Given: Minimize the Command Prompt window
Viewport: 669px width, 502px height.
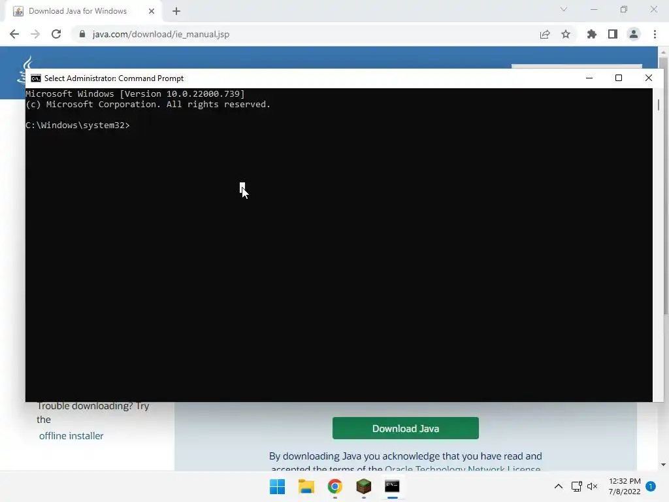Looking at the screenshot, I should pos(589,78).
